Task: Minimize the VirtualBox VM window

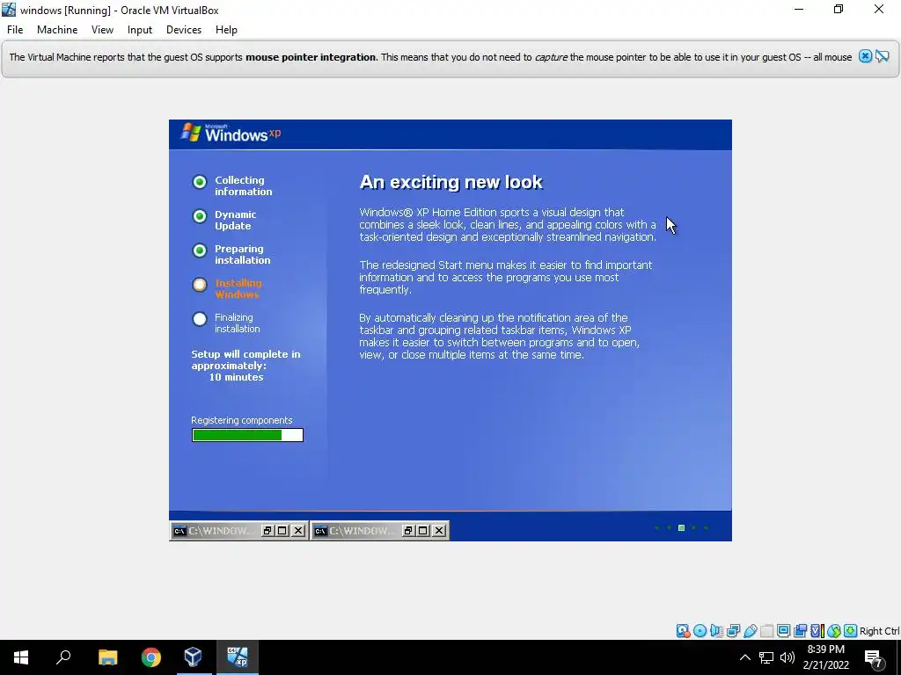Action: (799, 9)
